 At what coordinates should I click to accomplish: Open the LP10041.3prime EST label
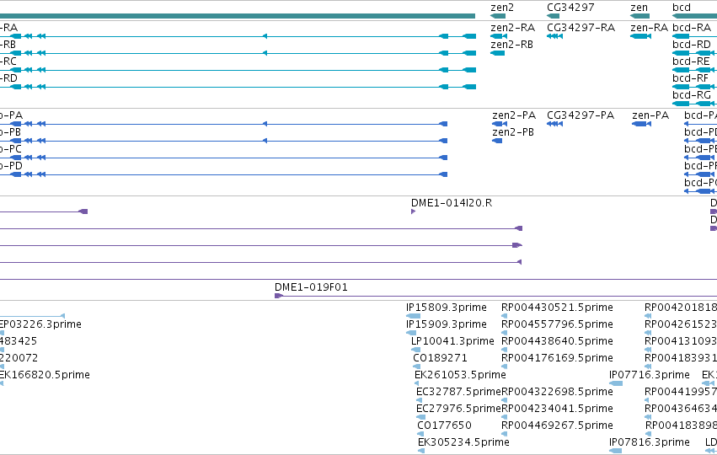(452, 341)
